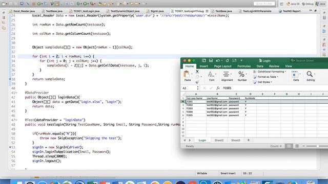Viewport: 328px width, 184px height.
Task: Switch to the Debug perspective in Eclipse
Action: (307, 4)
